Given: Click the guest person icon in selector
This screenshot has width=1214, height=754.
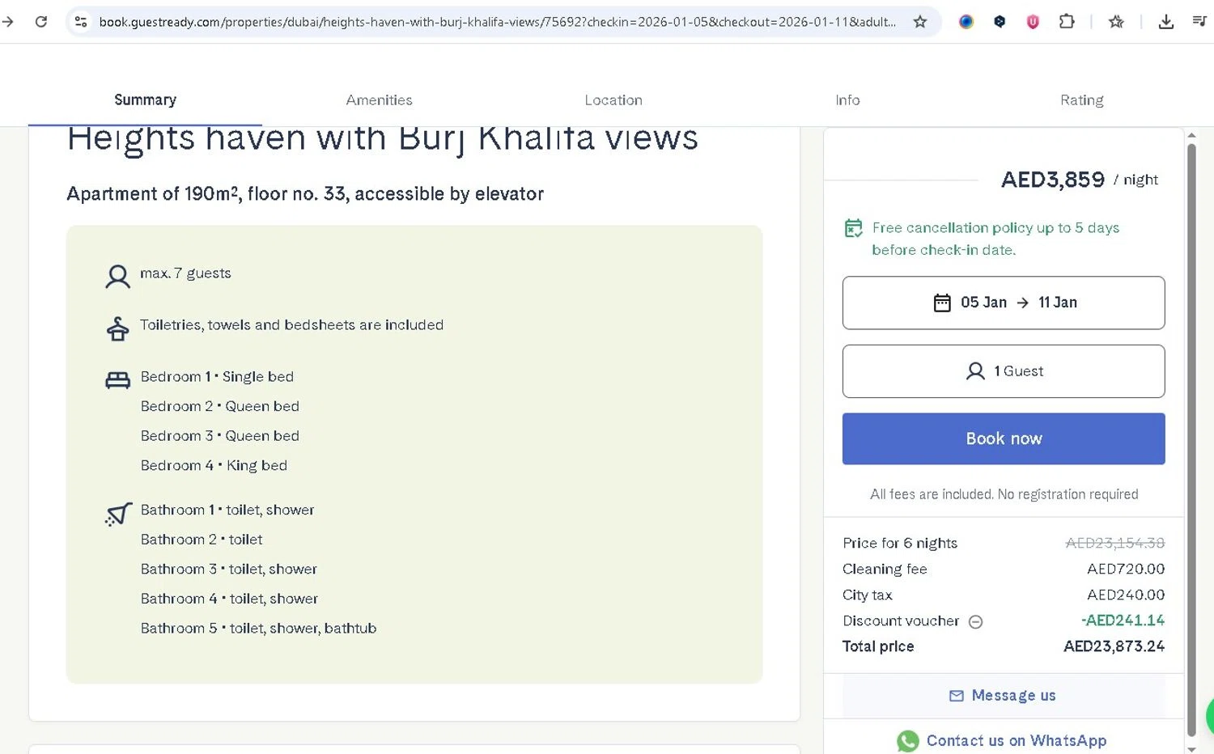Looking at the screenshot, I should (975, 371).
